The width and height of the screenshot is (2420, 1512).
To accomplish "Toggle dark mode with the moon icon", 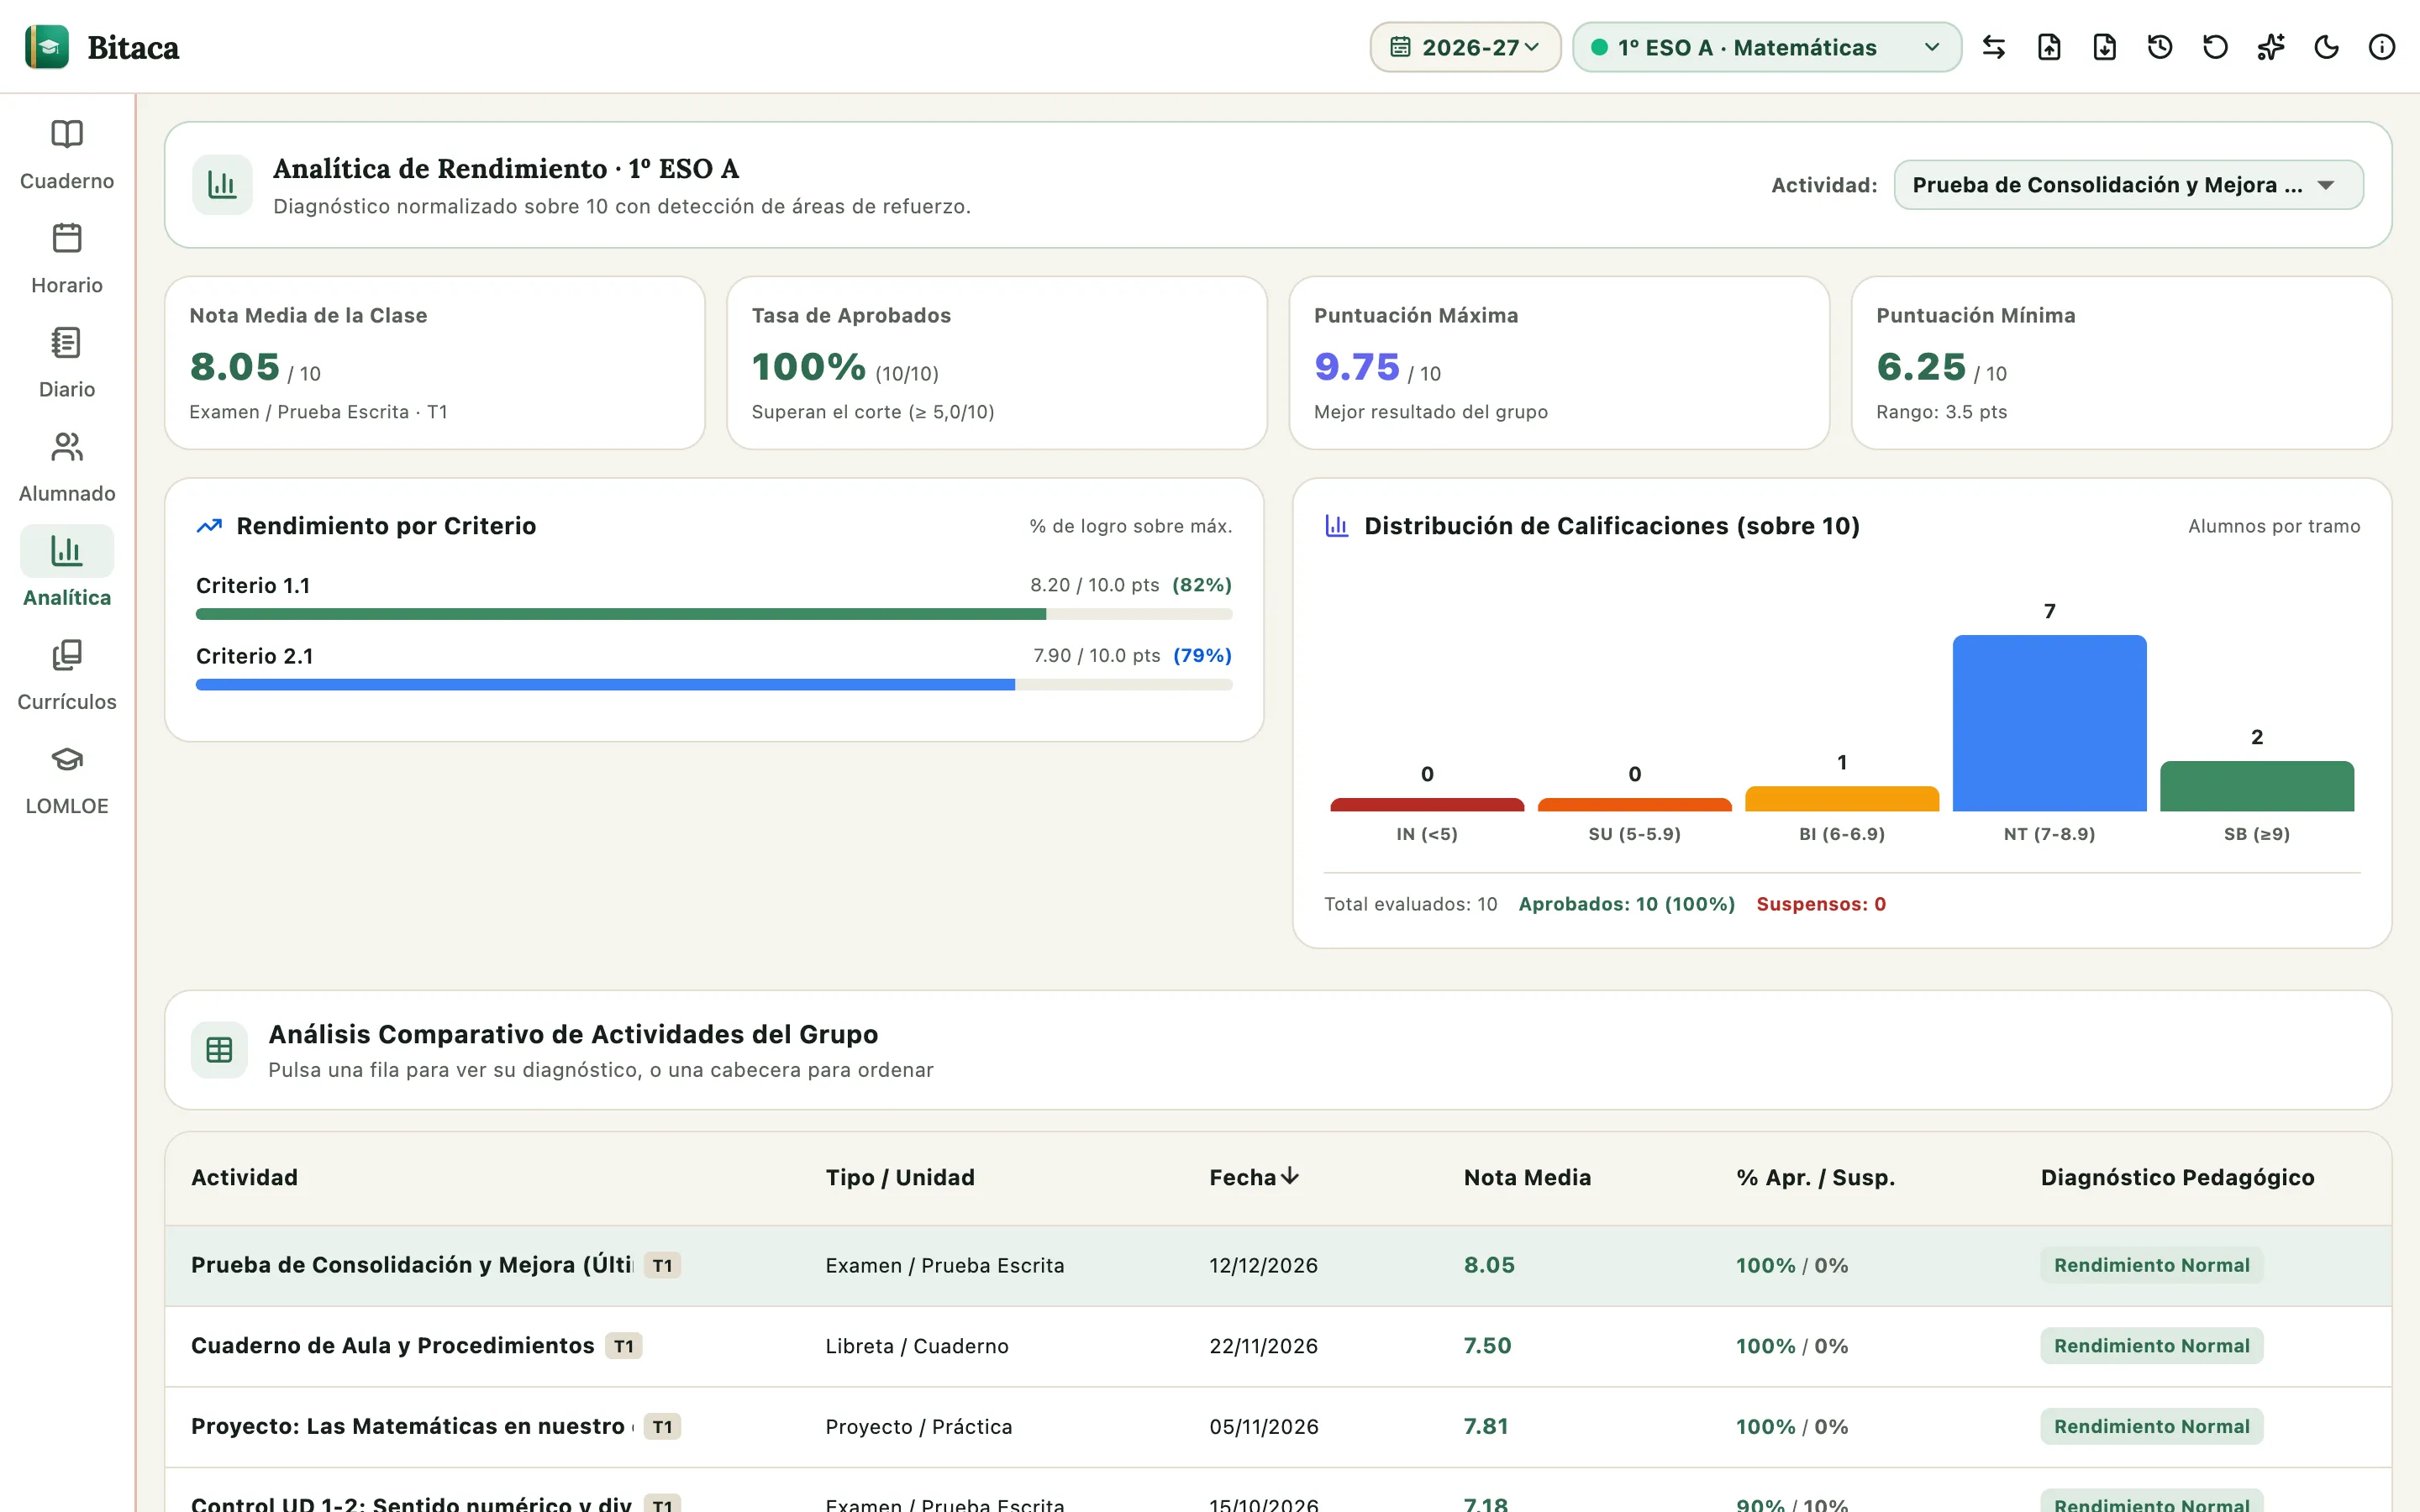I will (x=2326, y=47).
